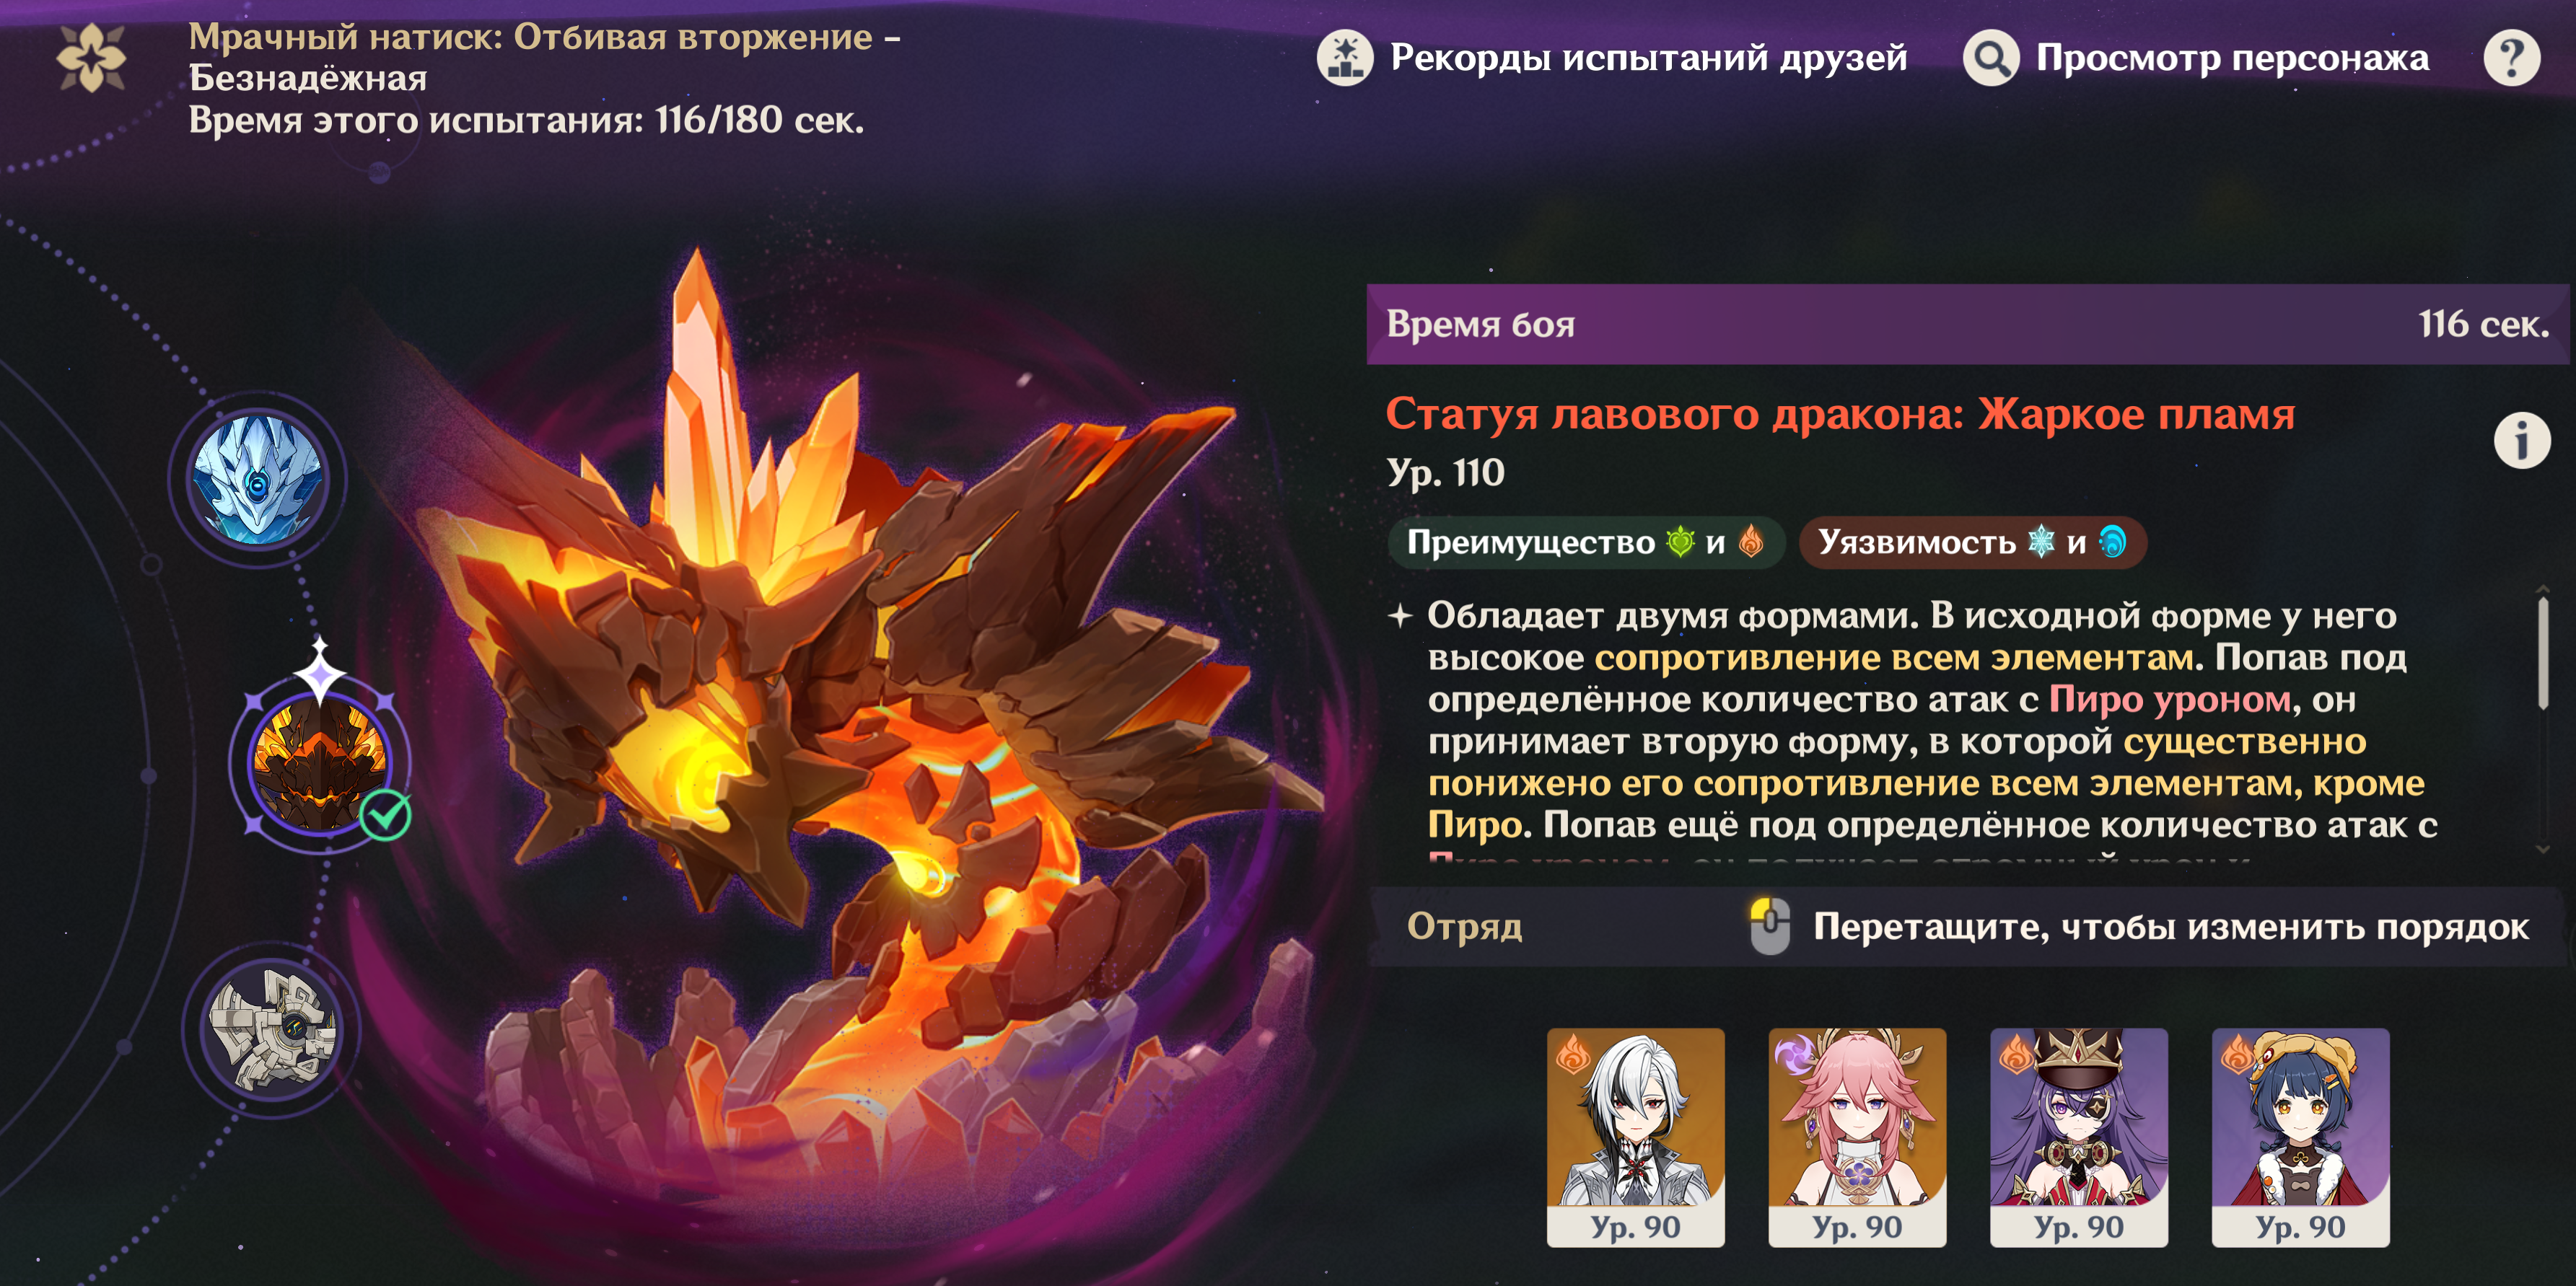Select the stone mechanical boss portrait
2576x1286 pixels.
(x=272, y=1029)
